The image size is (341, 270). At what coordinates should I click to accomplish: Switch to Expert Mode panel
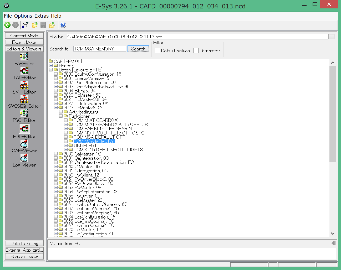pos(24,42)
